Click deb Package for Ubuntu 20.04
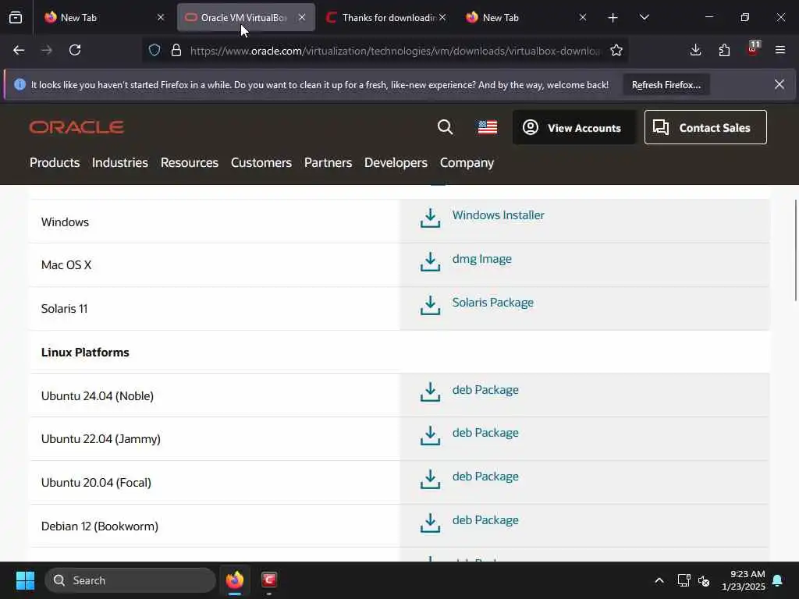The height and width of the screenshot is (599, 799). (x=485, y=477)
